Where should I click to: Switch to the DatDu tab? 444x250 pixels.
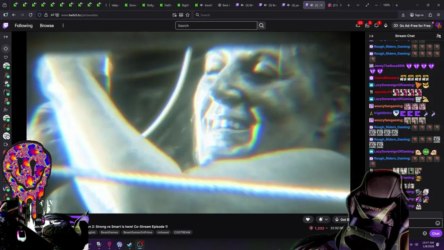[x=165, y=5]
